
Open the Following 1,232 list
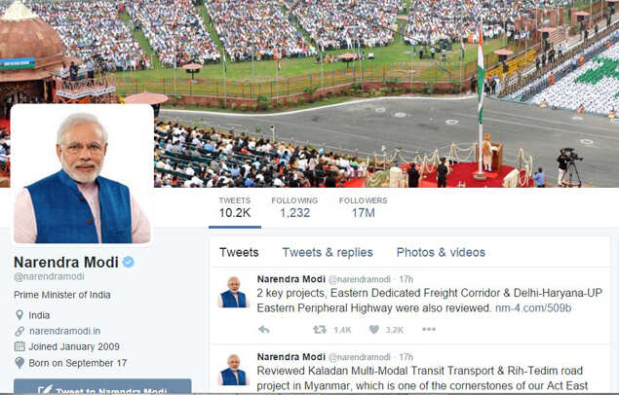coord(294,207)
